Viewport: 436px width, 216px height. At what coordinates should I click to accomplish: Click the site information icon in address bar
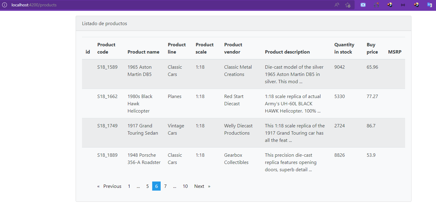[5, 5]
